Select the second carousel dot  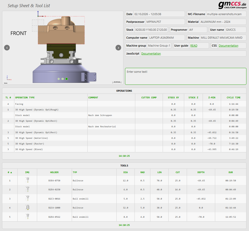[63, 79]
